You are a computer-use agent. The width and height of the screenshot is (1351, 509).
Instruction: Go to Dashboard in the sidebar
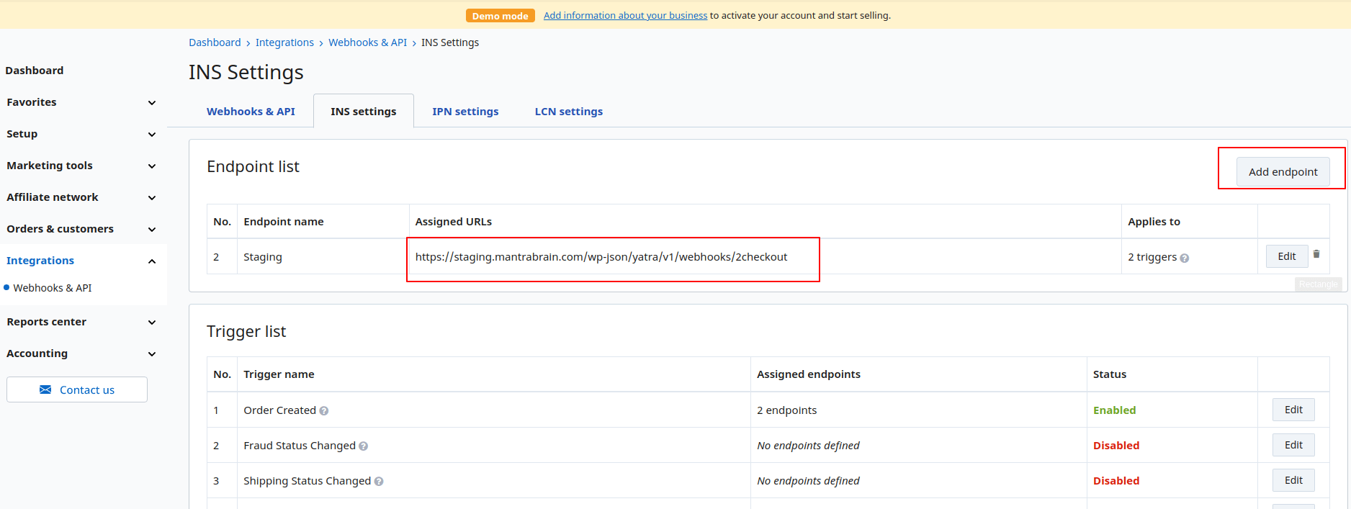[x=35, y=71]
